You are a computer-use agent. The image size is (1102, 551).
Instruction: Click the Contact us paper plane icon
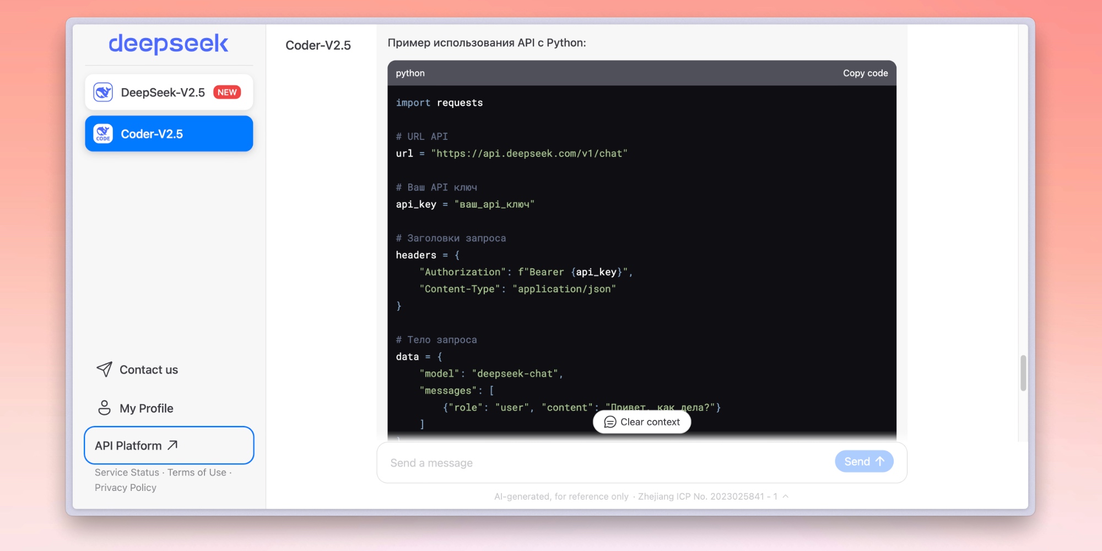point(104,369)
